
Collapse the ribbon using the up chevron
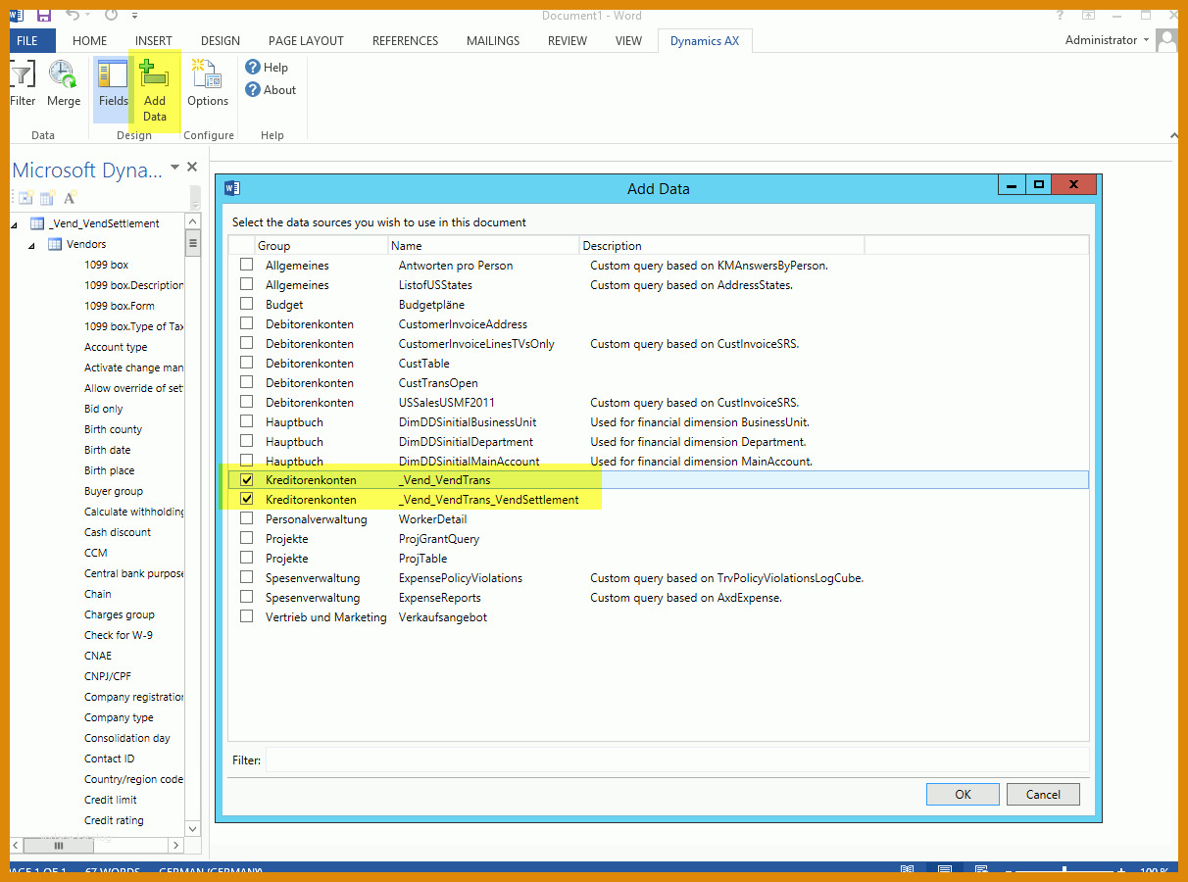coord(1173,135)
